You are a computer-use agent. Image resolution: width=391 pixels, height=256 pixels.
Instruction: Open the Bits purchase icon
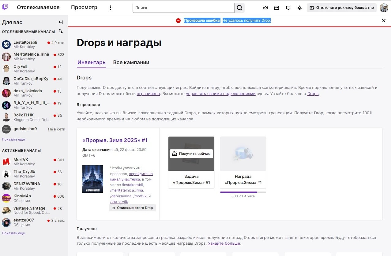pyautogui.click(x=299, y=8)
